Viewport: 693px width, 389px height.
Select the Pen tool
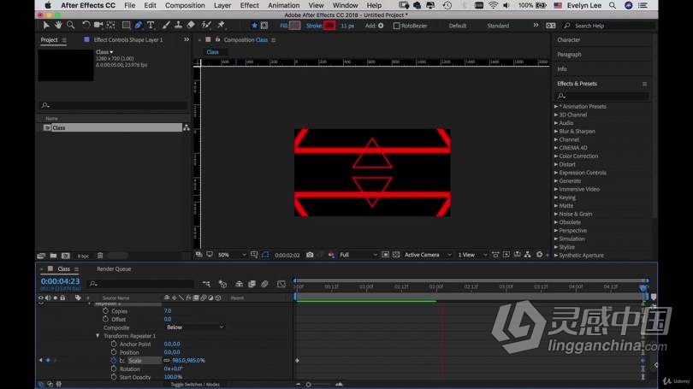[x=139, y=25]
